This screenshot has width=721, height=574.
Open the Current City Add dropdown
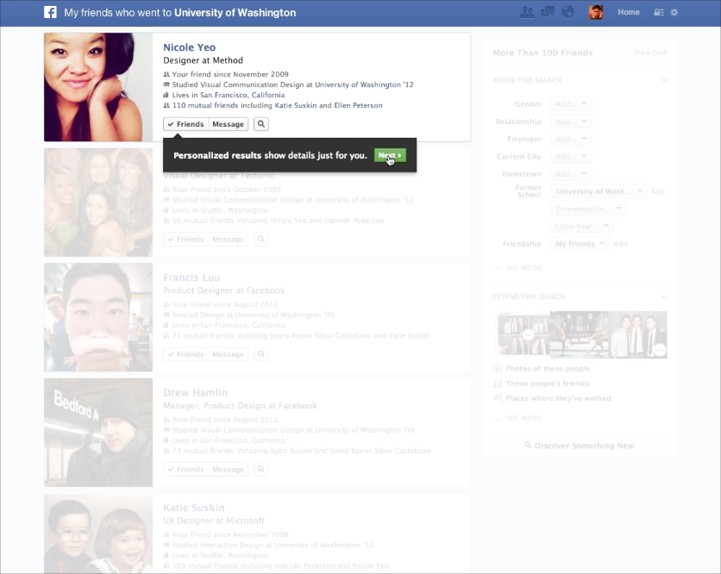tap(571, 156)
